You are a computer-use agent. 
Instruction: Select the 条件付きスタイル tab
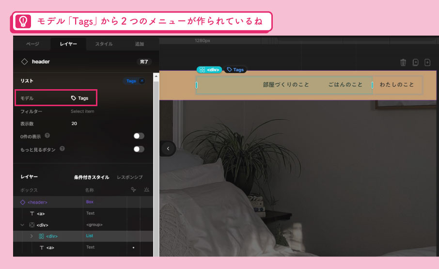92,177
